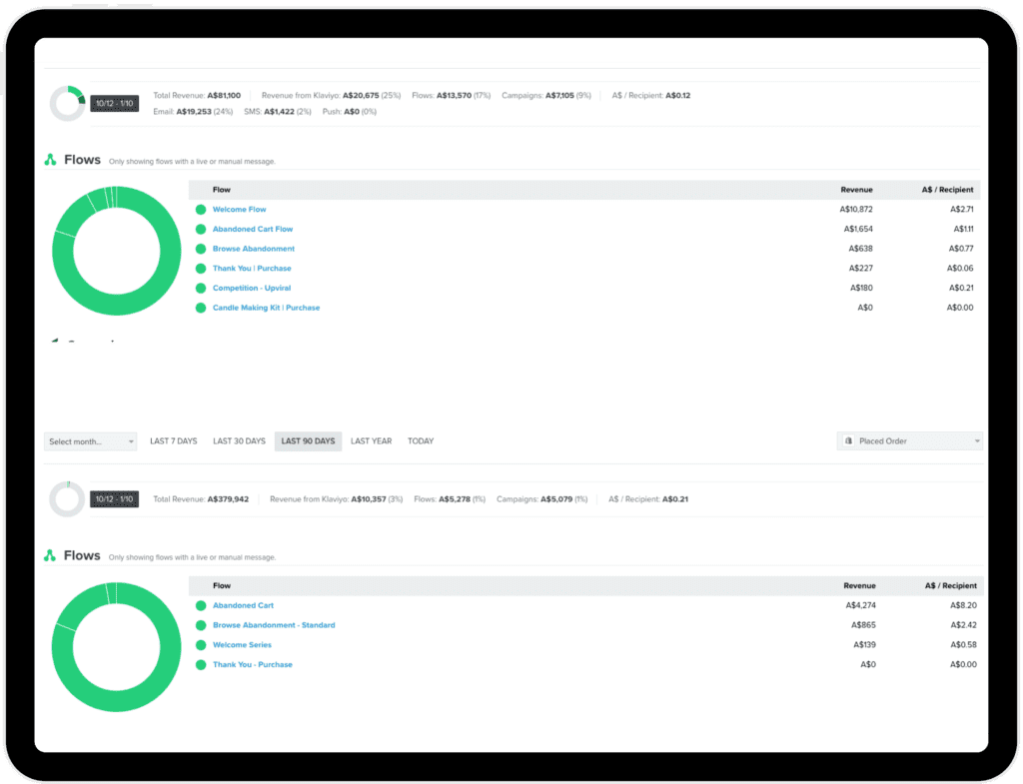Select the Today range tab
Screen dimensions: 1023x784
421,441
